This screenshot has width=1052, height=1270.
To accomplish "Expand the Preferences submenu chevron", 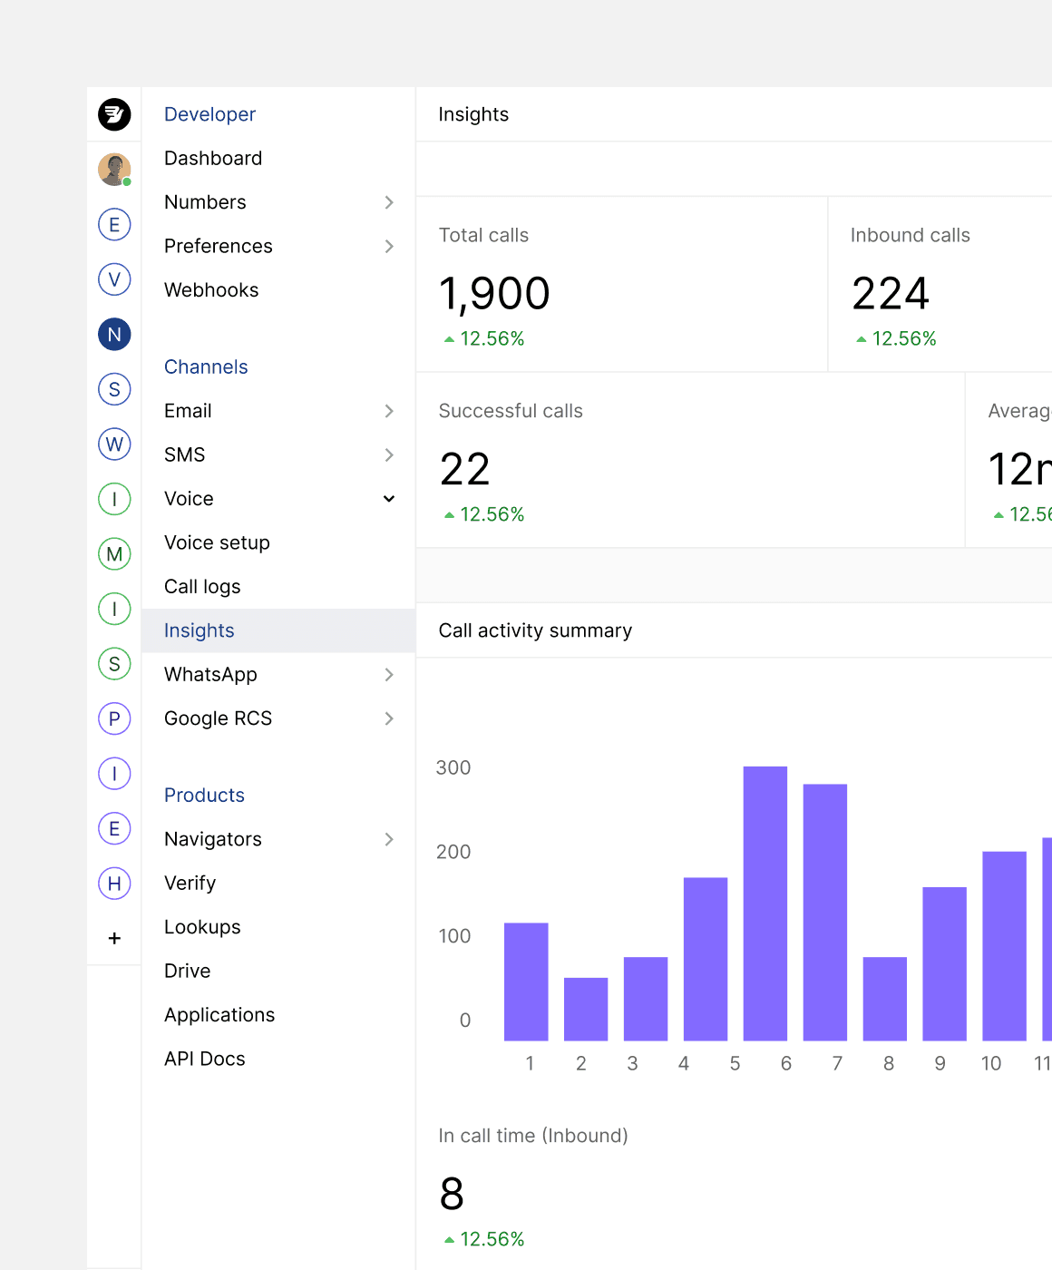I will (x=389, y=246).
